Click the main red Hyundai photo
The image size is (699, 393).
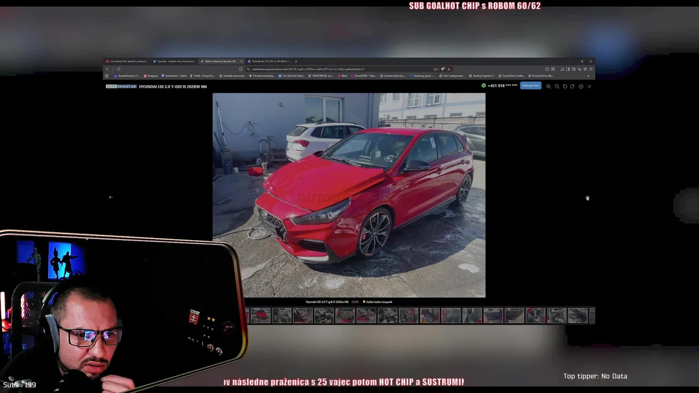[x=349, y=195]
